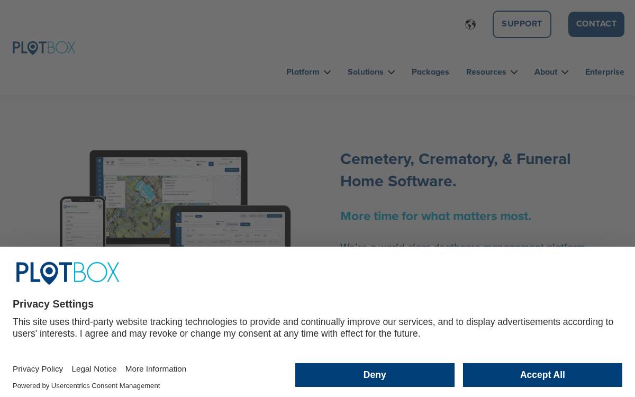Viewport: 635px width, 397px height.
Task: Expand the Solutions chevron arrow
Action: pyautogui.click(x=391, y=73)
